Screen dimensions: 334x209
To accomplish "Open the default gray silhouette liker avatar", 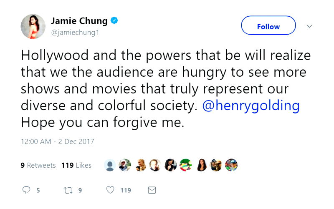I will click(110, 165).
